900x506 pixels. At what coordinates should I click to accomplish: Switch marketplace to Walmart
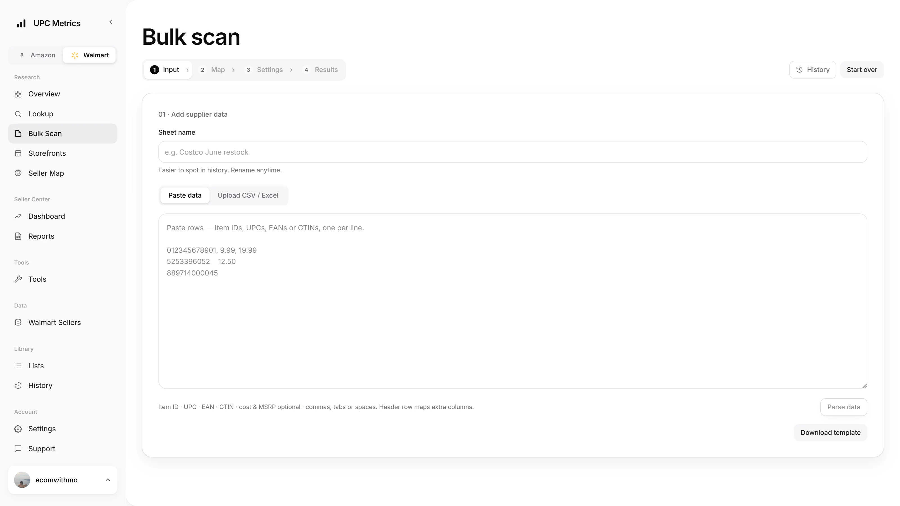[x=89, y=55]
